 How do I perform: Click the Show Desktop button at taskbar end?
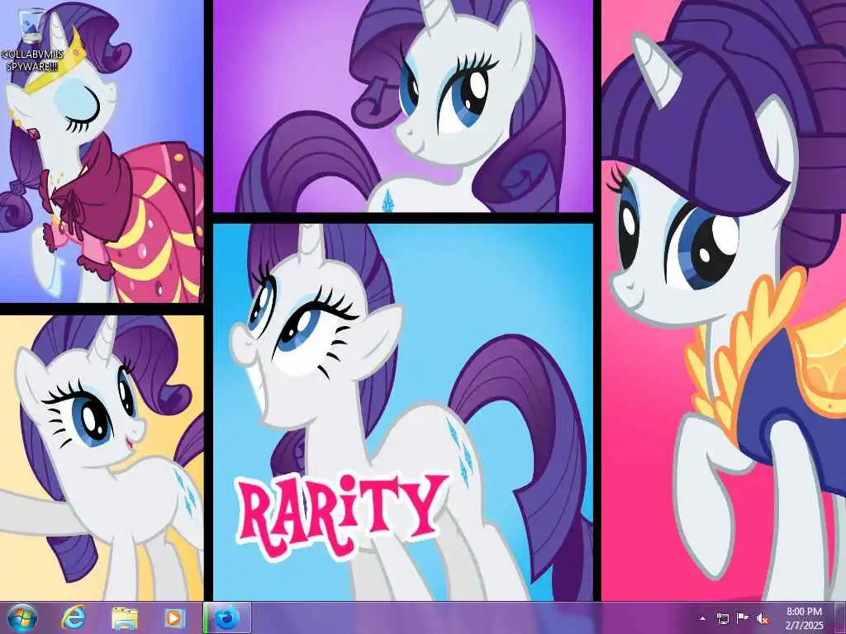point(840,617)
